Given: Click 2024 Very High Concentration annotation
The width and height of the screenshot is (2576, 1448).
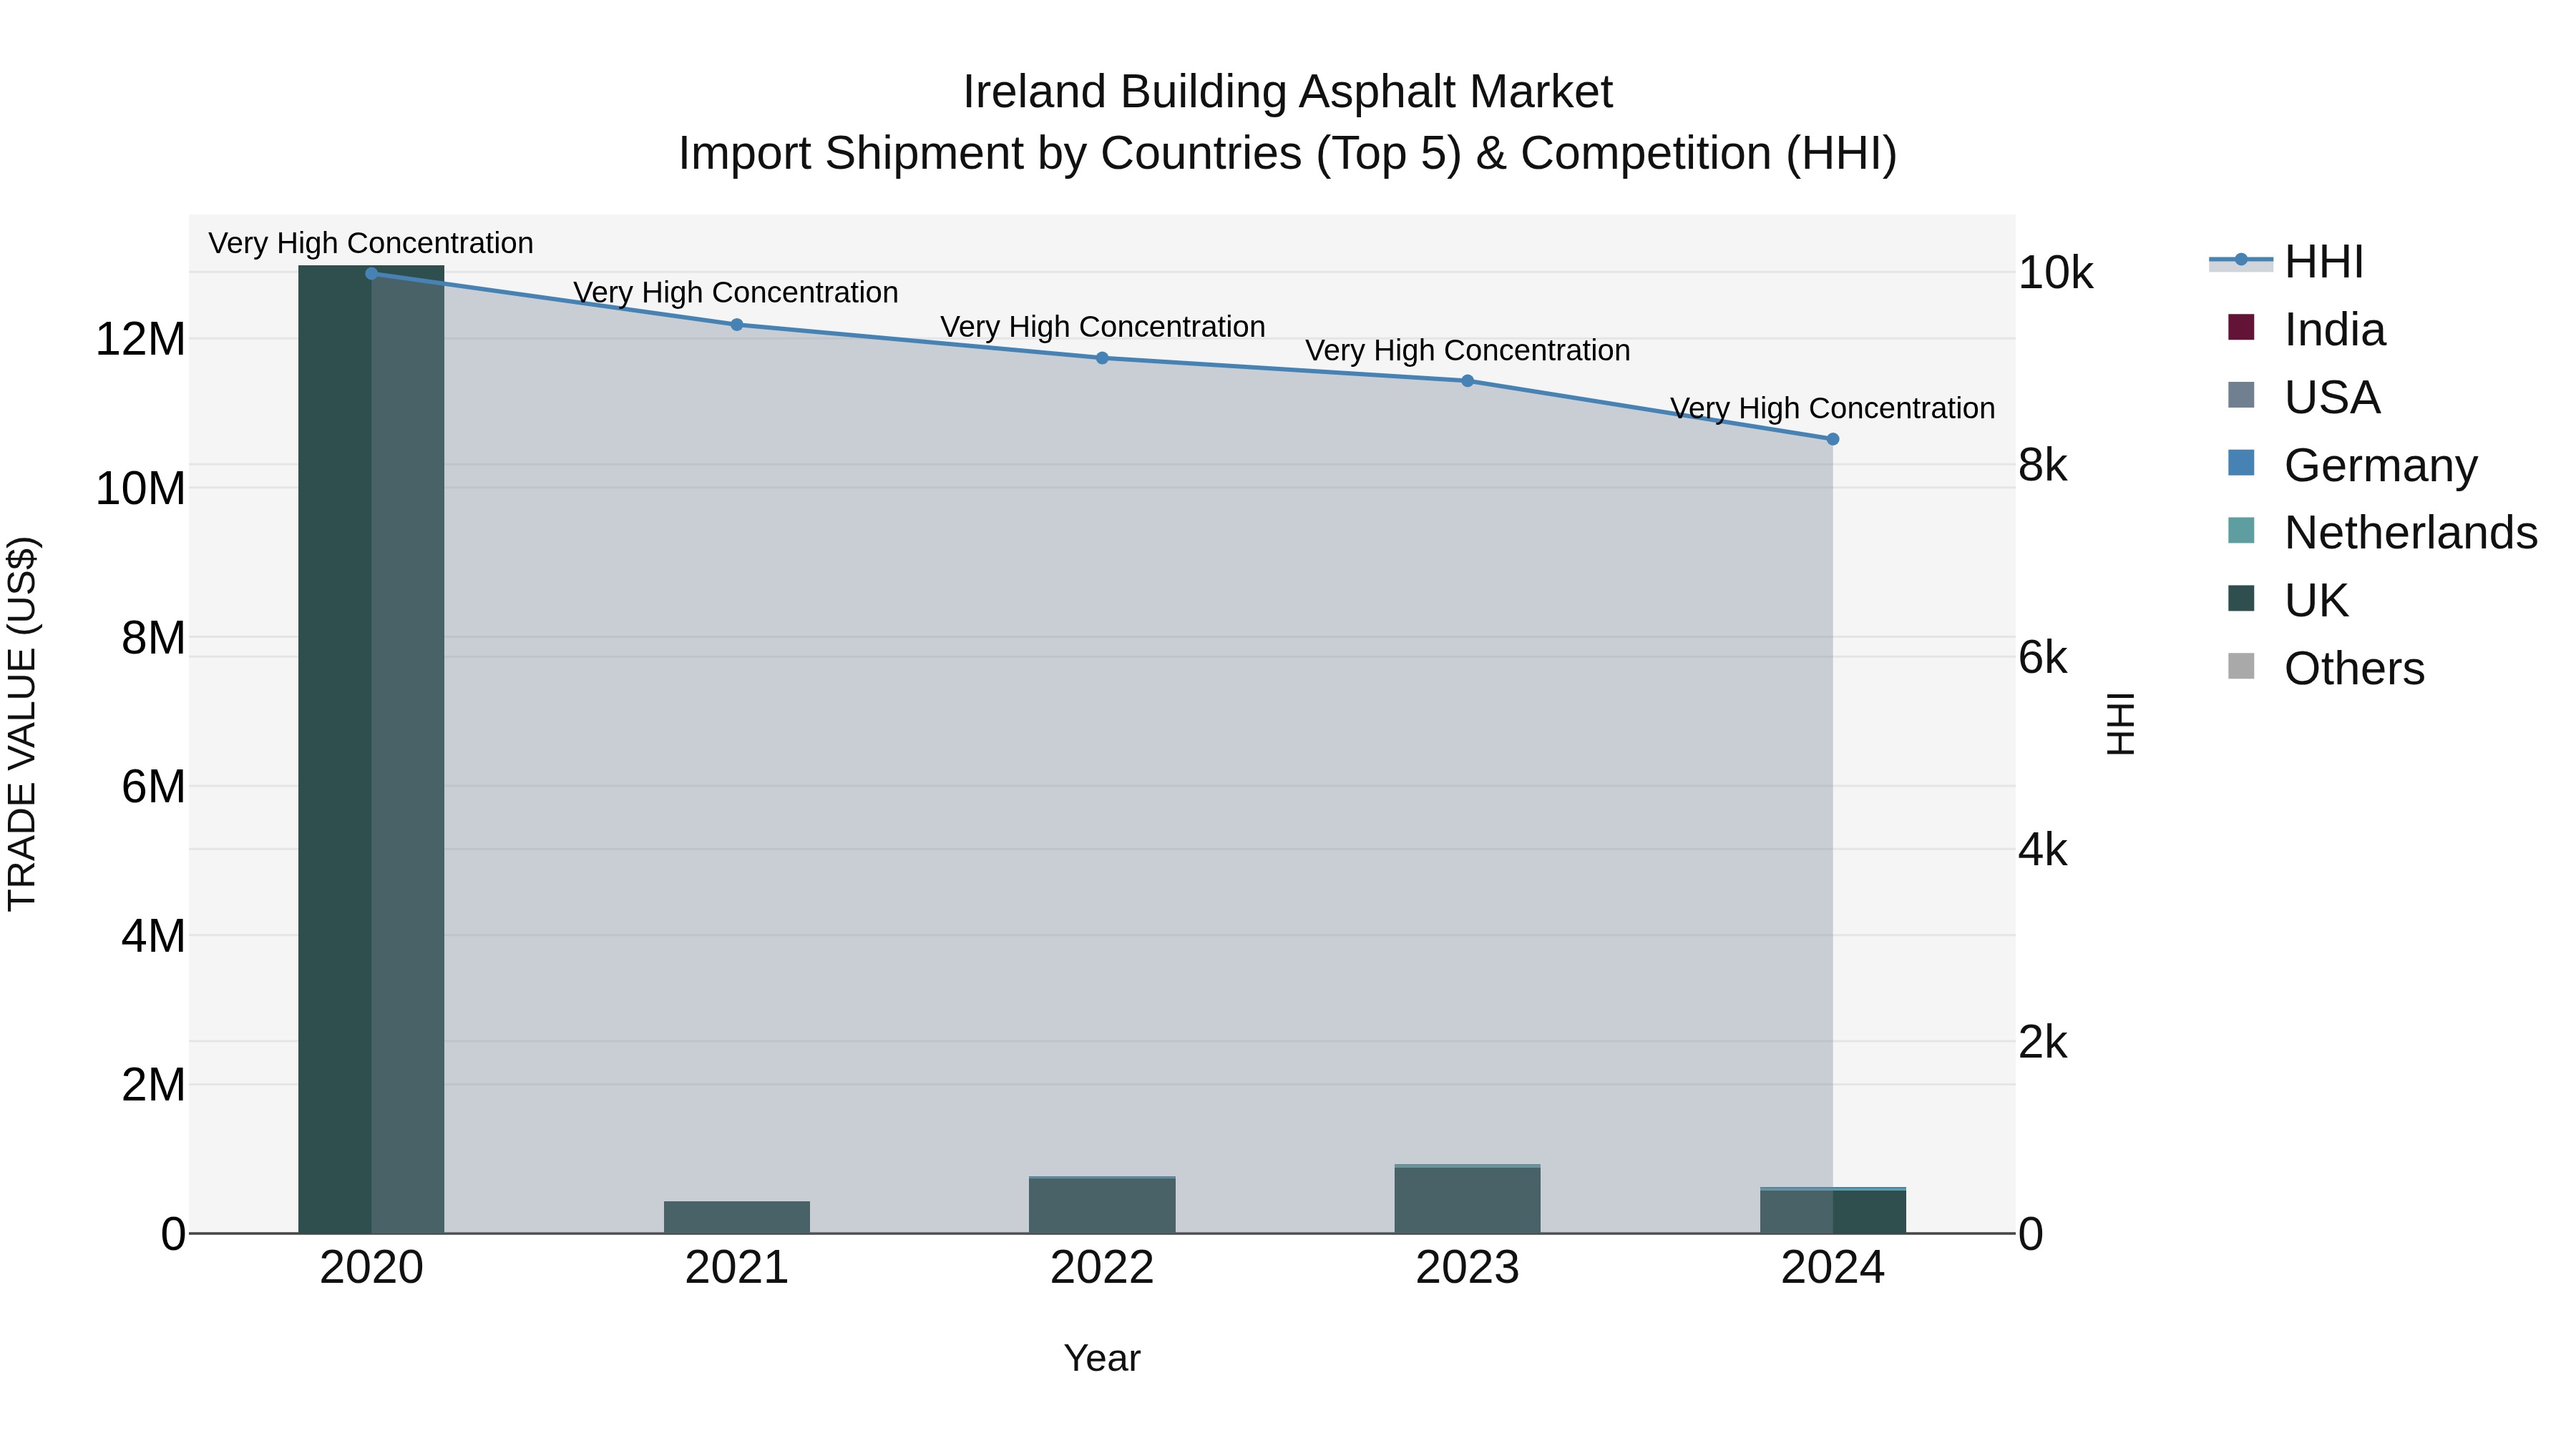Looking at the screenshot, I should [x=1833, y=409].
